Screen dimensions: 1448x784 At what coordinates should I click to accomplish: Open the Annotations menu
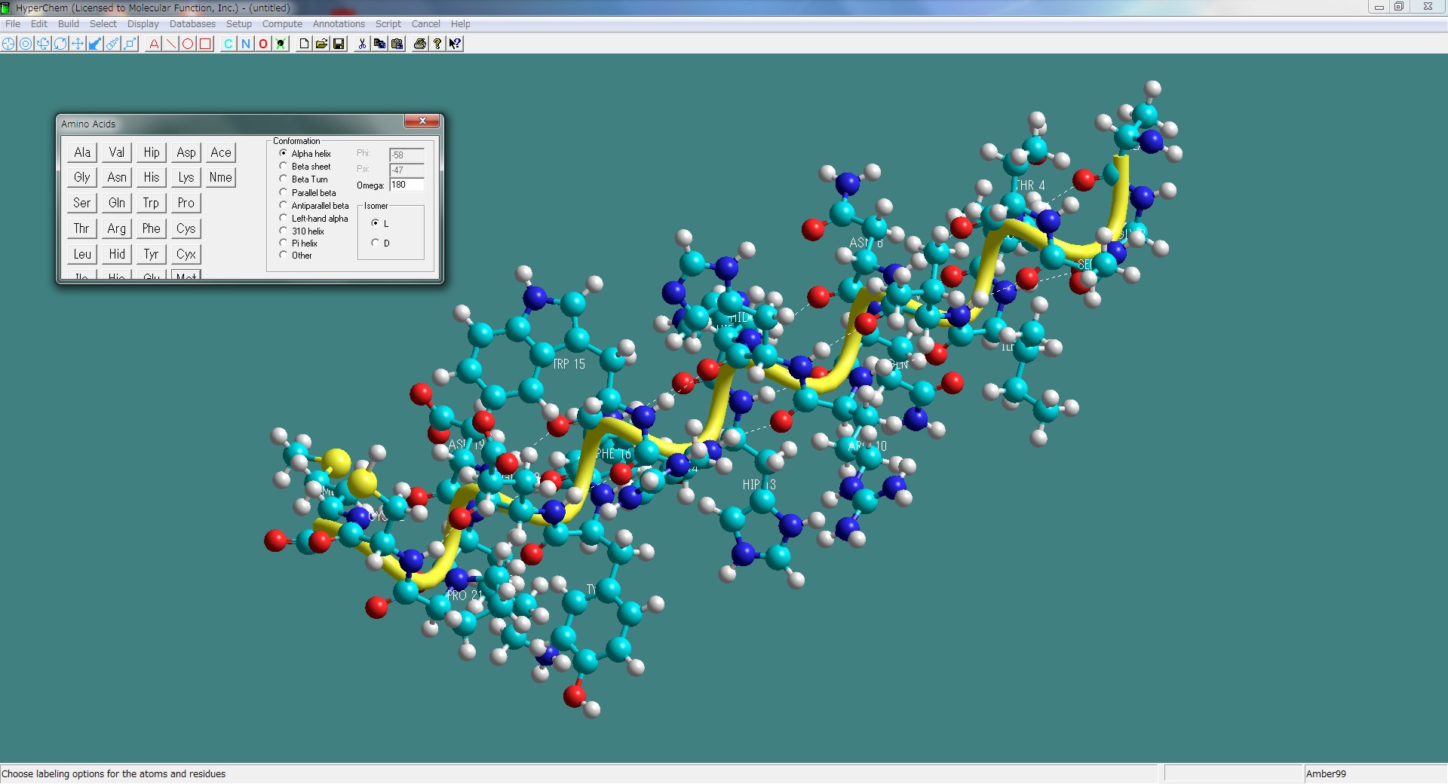point(339,24)
